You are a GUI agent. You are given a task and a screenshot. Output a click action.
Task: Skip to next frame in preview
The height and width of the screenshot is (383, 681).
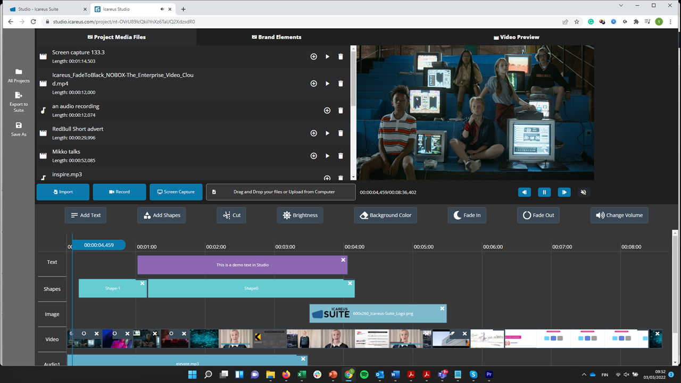coord(564,192)
